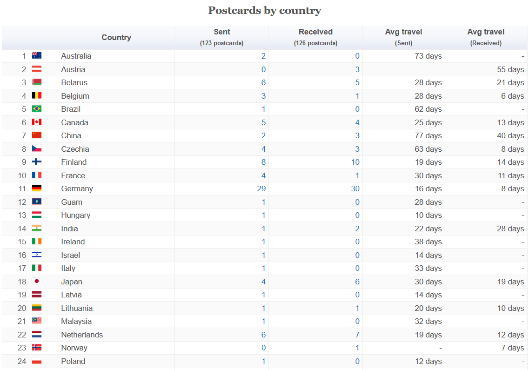Click the Brazil flag icon
Image resolution: width=529 pixels, height=370 pixels.
click(37, 109)
